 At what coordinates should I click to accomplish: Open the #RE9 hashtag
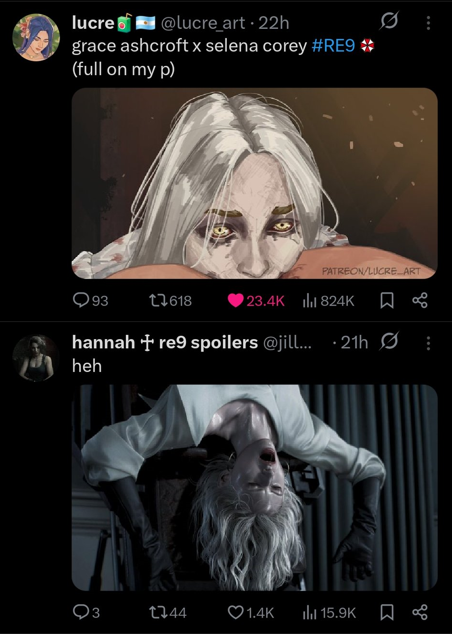tap(333, 46)
